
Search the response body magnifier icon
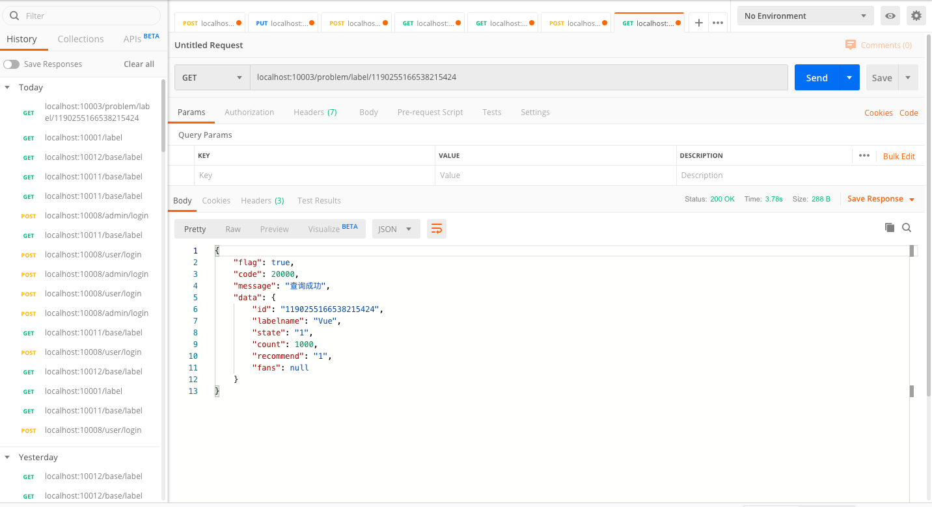[x=907, y=227]
